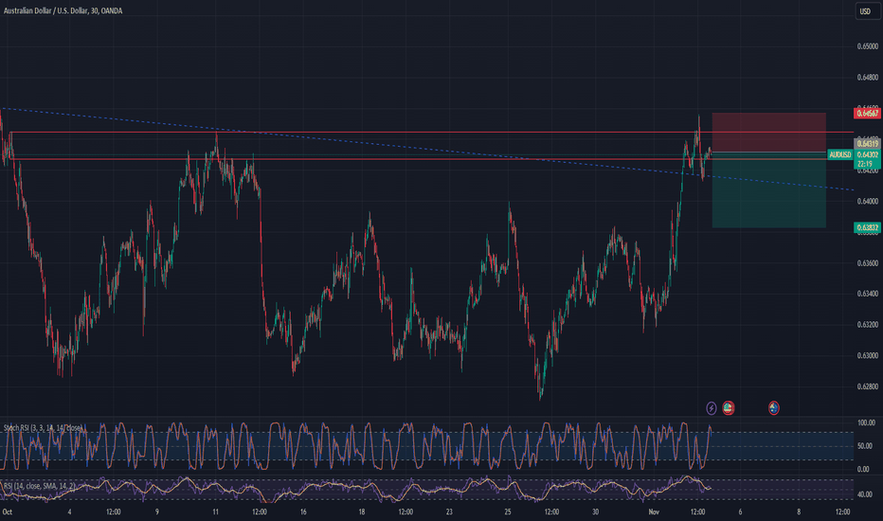Click the 50.00 Stoch RSI scale value
The height and width of the screenshot is (521, 883).
click(864, 446)
